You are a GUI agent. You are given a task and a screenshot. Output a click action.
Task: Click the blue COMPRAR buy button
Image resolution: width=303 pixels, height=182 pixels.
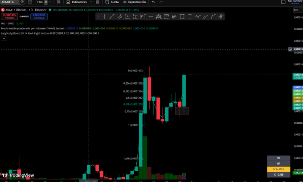click(x=39, y=16)
